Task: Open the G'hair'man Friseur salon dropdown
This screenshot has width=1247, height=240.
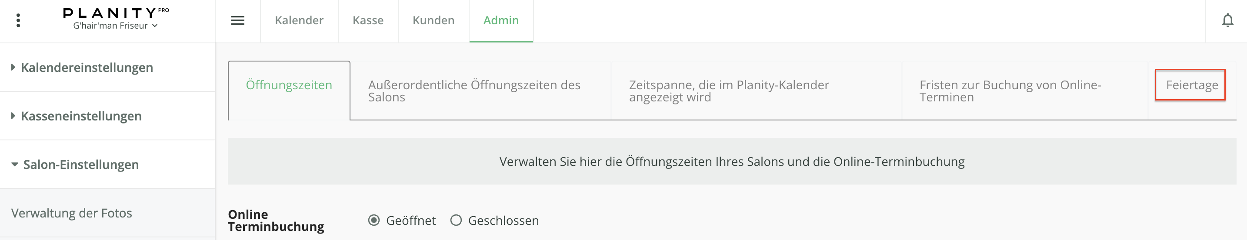Action: click(115, 26)
